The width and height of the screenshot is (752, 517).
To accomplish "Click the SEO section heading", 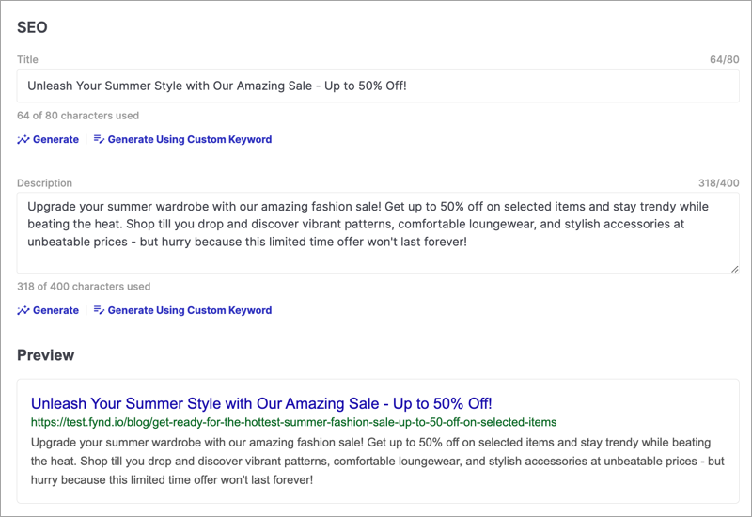I will click(x=32, y=27).
